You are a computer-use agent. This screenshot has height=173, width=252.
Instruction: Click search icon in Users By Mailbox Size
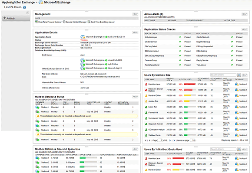(x=239, y=75)
